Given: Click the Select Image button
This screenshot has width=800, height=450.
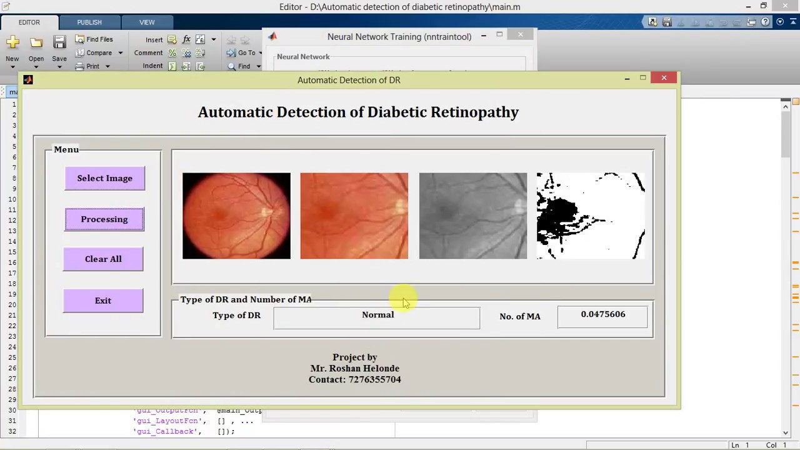Looking at the screenshot, I should [104, 178].
